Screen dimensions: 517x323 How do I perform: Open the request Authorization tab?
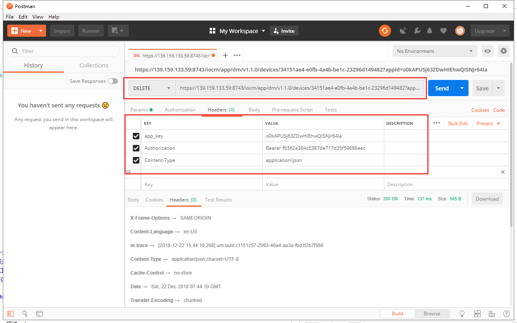(180, 110)
